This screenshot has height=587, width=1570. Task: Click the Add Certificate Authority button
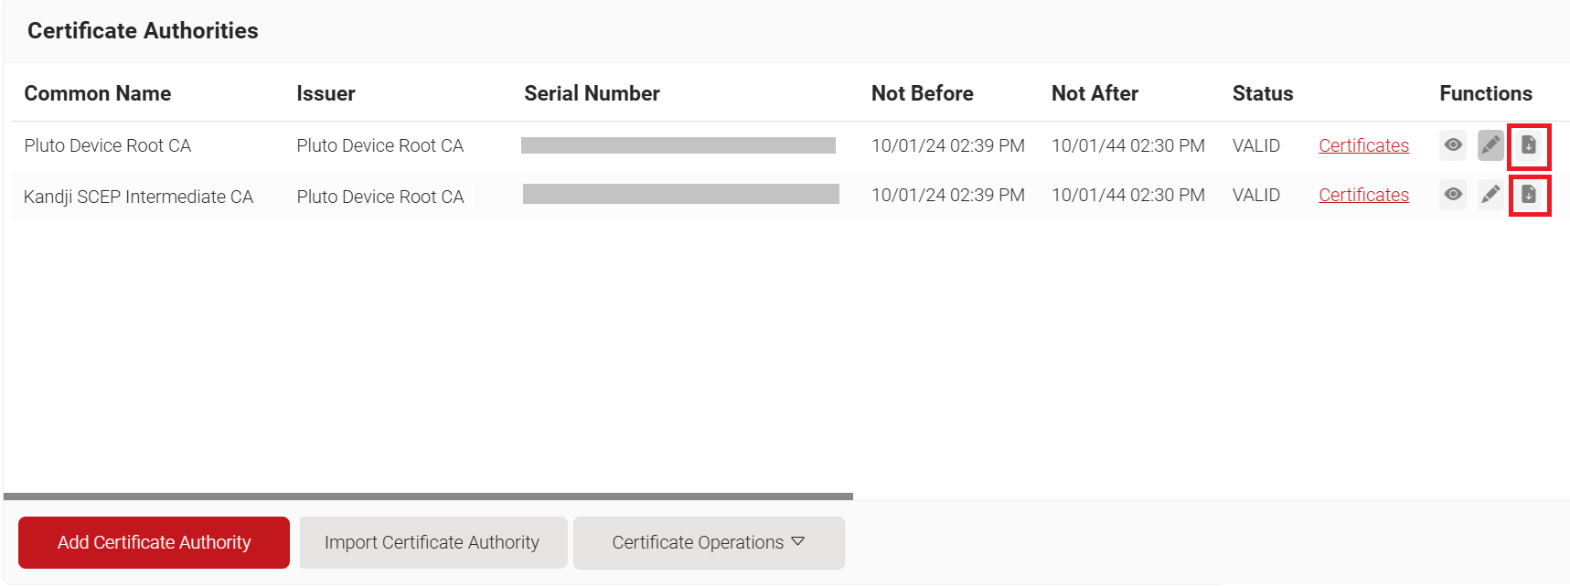click(x=154, y=542)
